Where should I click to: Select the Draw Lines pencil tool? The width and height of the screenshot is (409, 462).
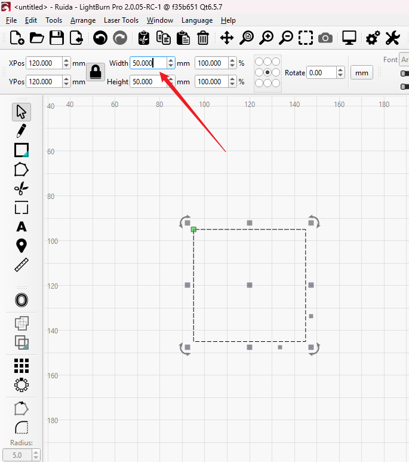pyautogui.click(x=21, y=130)
